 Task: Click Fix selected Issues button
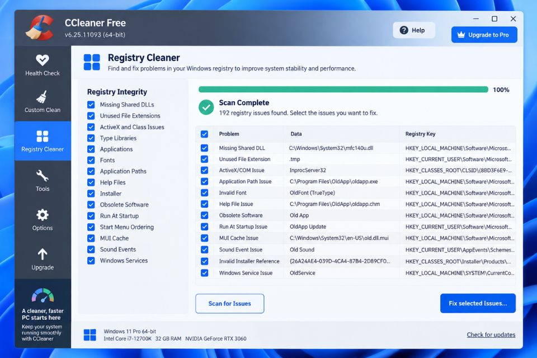point(478,303)
